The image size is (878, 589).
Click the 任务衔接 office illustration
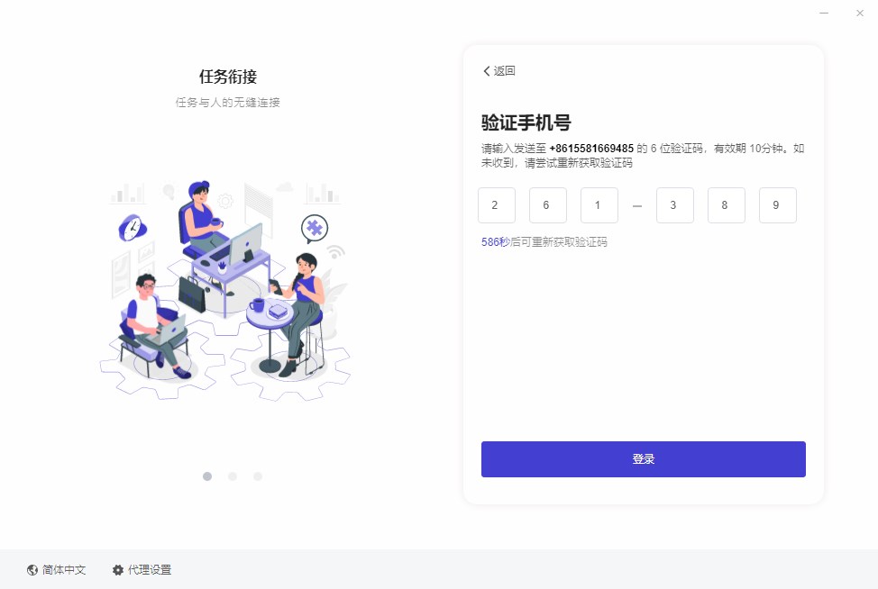point(225,290)
